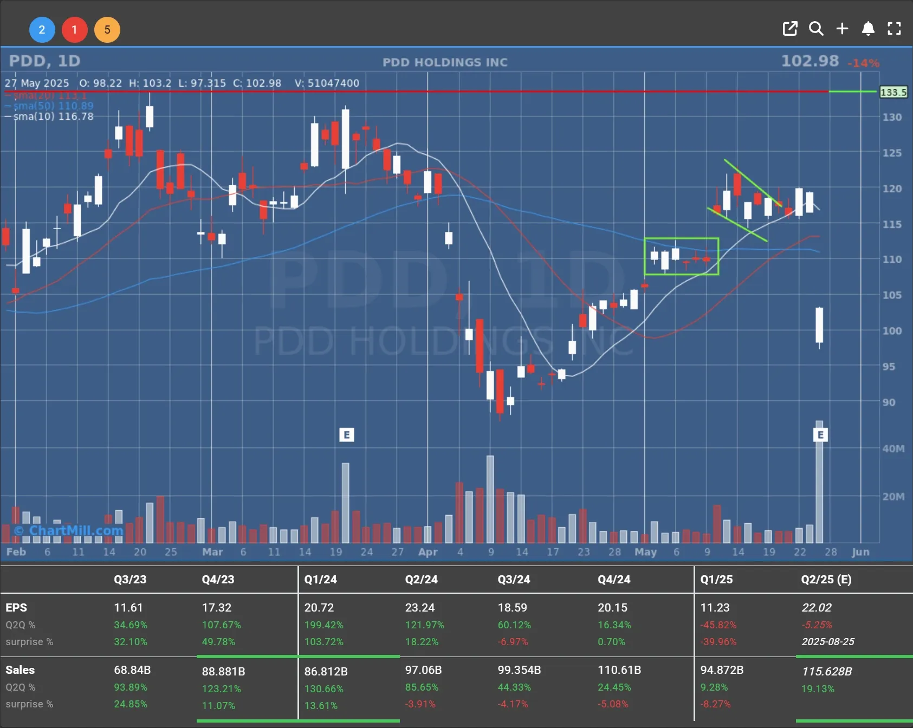Click EPS surprise value -39.96%
Screen dimensions: 913x728
click(718, 642)
